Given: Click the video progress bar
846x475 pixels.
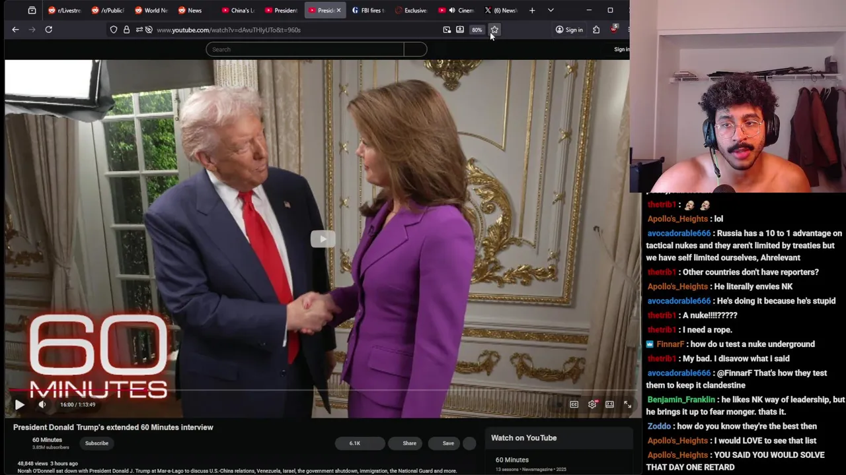Looking at the screenshot, I should [323, 391].
